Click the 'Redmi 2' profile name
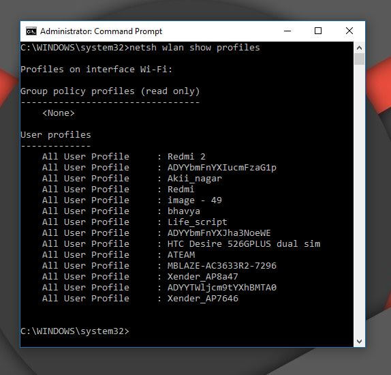The width and height of the screenshot is (391, 375). pyautogui.click(x=187, y=157)
